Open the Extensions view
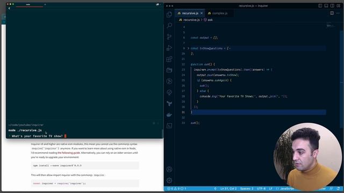 169,59
